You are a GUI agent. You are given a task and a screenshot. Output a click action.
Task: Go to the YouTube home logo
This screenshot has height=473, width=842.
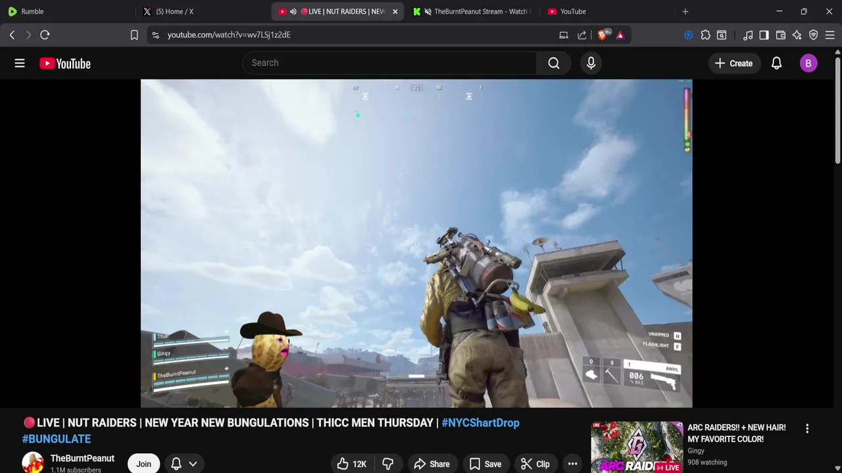point(64,63)
